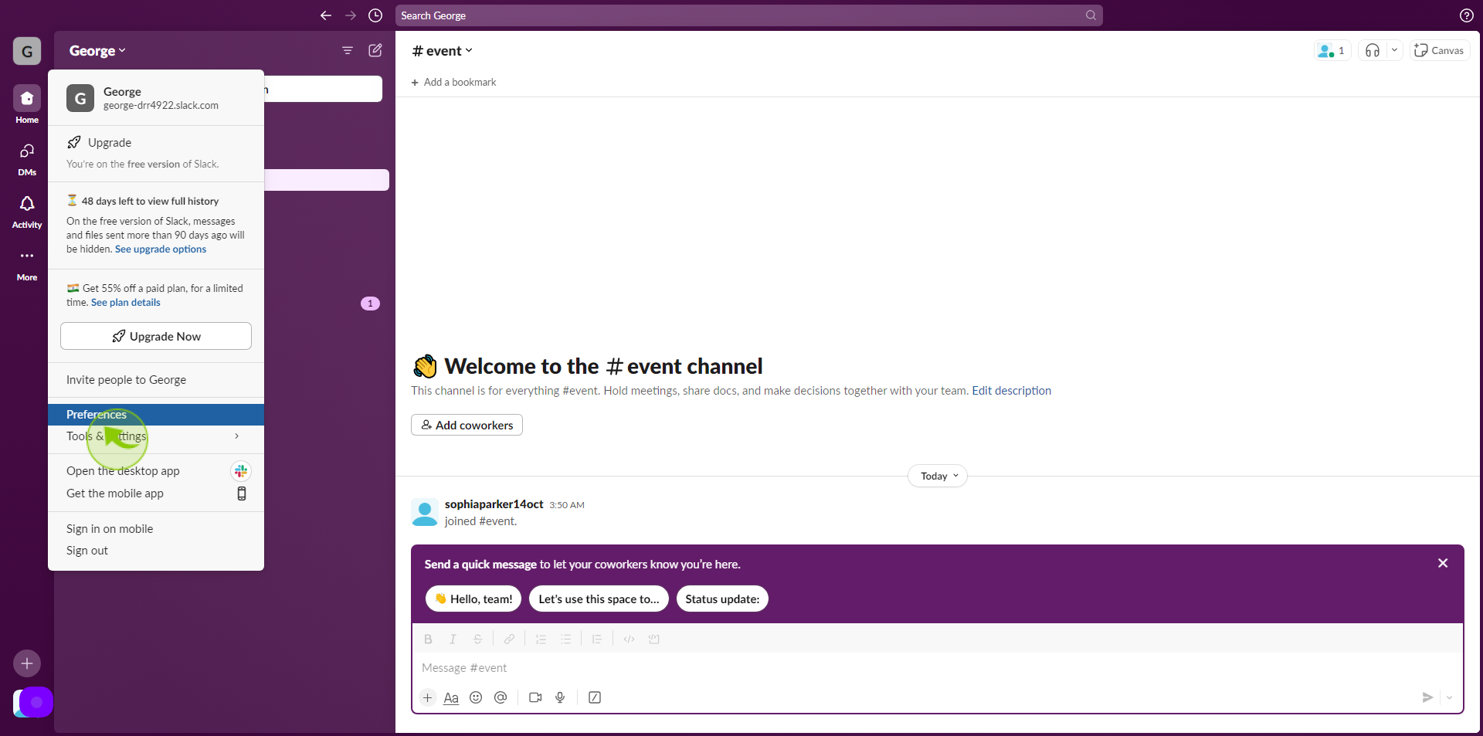This screenshot has width=1483, height=736.
Task: Choose Invite people to George
Action: tap(156, 380)
